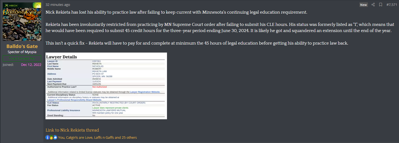Click the blue Informative reaction icon

pyautogui.click(x=48, y=138)
